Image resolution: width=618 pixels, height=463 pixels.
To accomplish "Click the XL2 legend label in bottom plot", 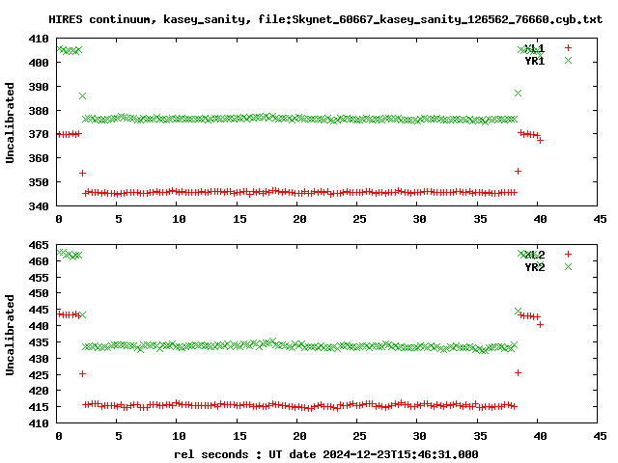I will pos(534,255).
